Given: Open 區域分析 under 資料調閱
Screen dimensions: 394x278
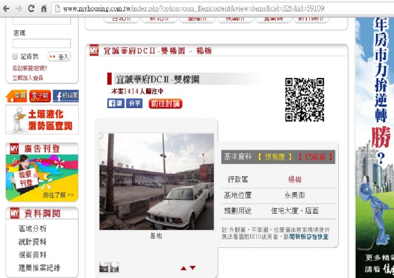Looking at the screenshot, I should point(32,229).
